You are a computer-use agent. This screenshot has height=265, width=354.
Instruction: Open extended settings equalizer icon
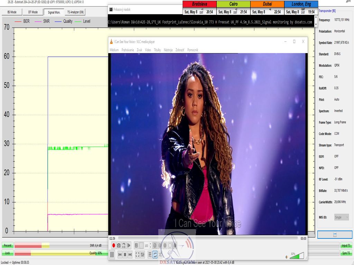coord(142,255)
